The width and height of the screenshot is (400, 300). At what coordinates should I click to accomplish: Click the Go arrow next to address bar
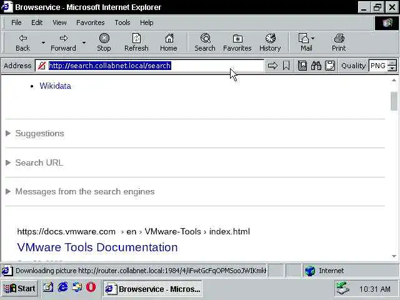coord(272,66)
